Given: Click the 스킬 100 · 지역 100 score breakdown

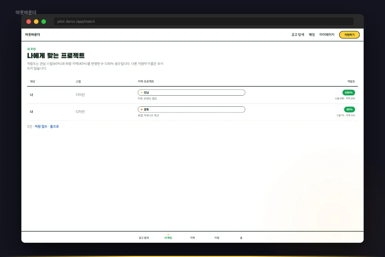Looking at the screenshot, I should click(345, 99).
